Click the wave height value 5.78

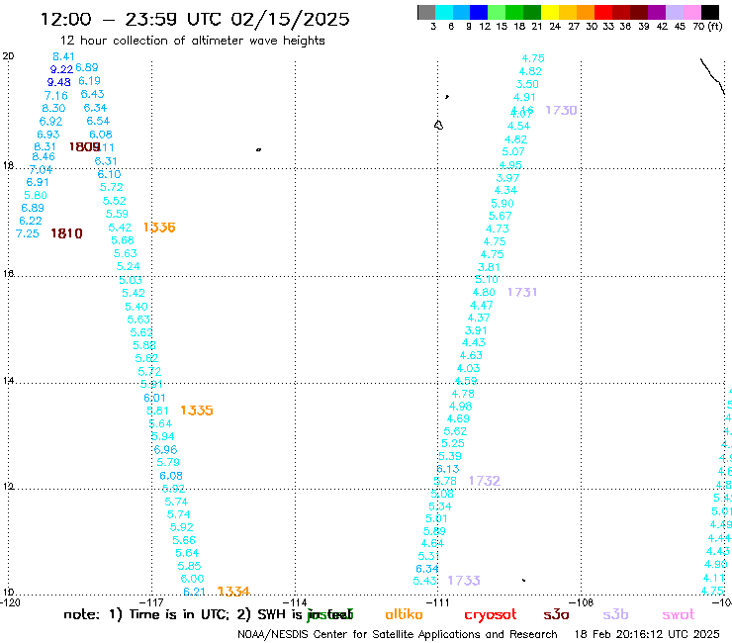coord(445,481)
